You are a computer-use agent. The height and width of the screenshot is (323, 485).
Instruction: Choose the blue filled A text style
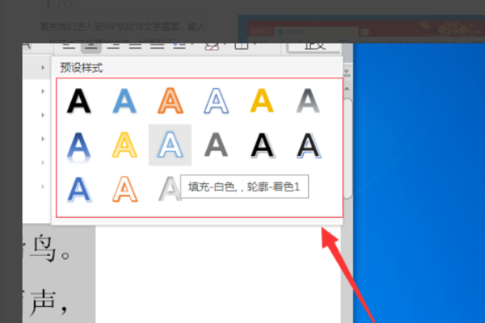coord(124,101)
